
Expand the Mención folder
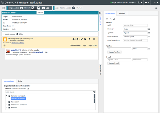pos(6,108)
